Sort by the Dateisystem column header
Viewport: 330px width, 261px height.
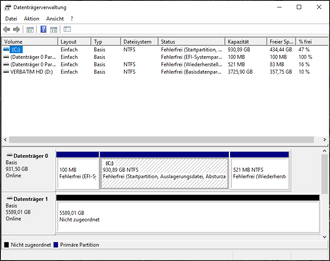140,41
